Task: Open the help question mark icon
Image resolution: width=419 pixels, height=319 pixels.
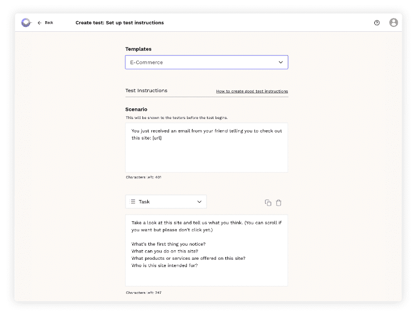Action: (377, 23)
